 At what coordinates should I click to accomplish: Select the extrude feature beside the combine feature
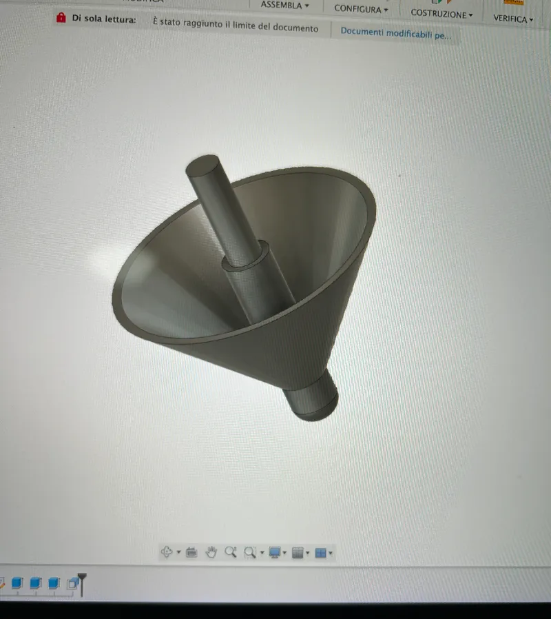(x=54, y=582)
